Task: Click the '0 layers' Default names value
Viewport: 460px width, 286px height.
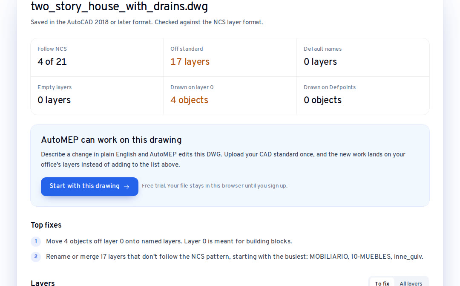Action: [x=320, y=62]
